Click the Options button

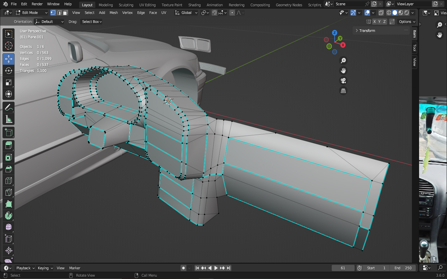click(407, 22)
